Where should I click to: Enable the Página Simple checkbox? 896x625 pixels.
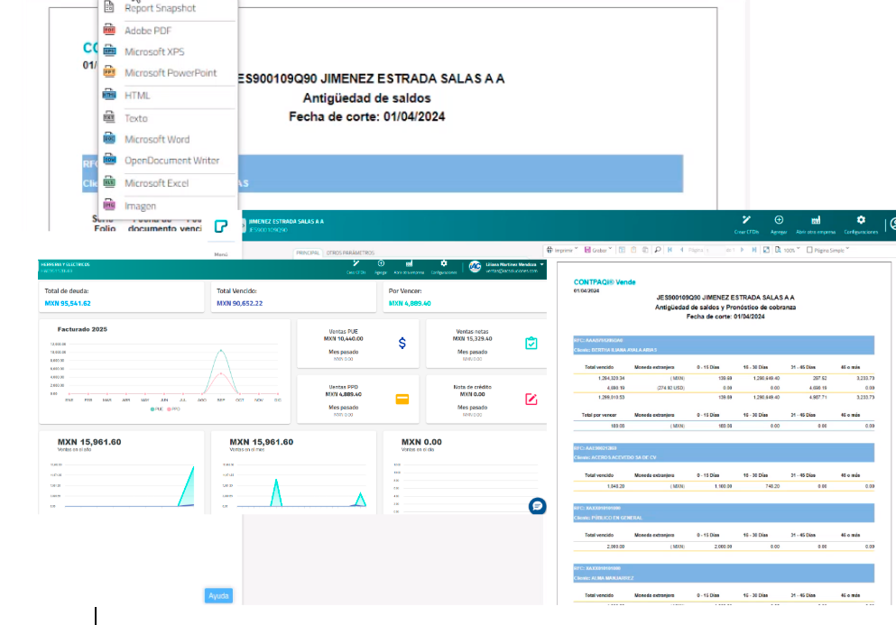tap(810, 250)
